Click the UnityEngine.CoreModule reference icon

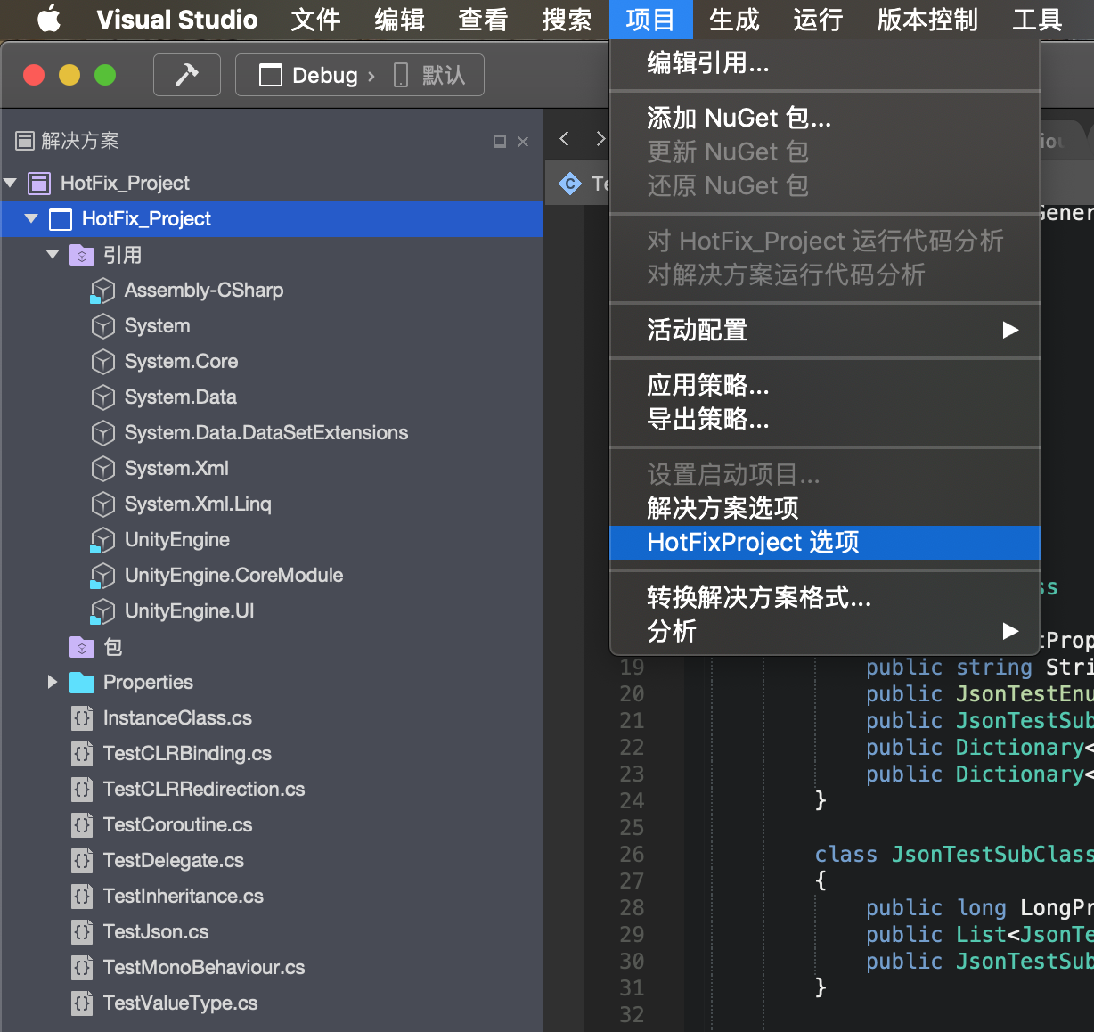coord(103,576)
